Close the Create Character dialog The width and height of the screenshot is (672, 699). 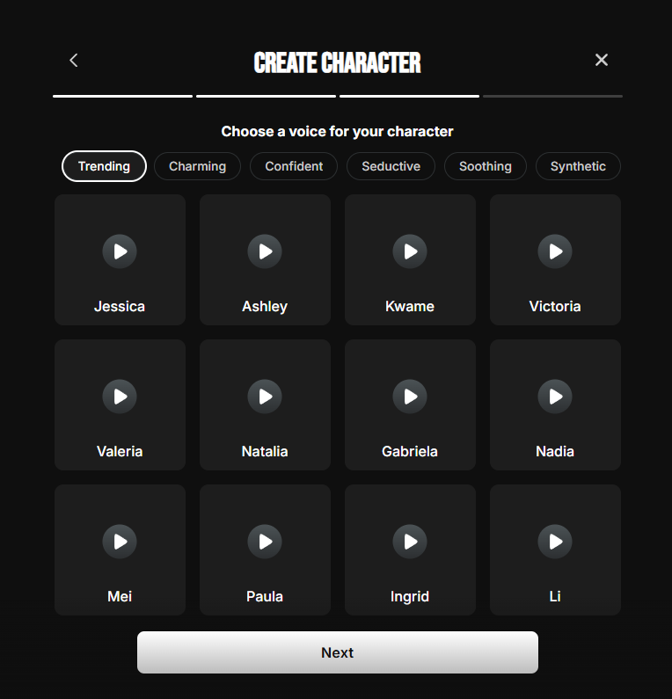[x=602, y=60]
